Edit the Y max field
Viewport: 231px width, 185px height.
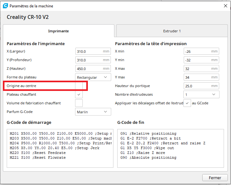[201, 77]
